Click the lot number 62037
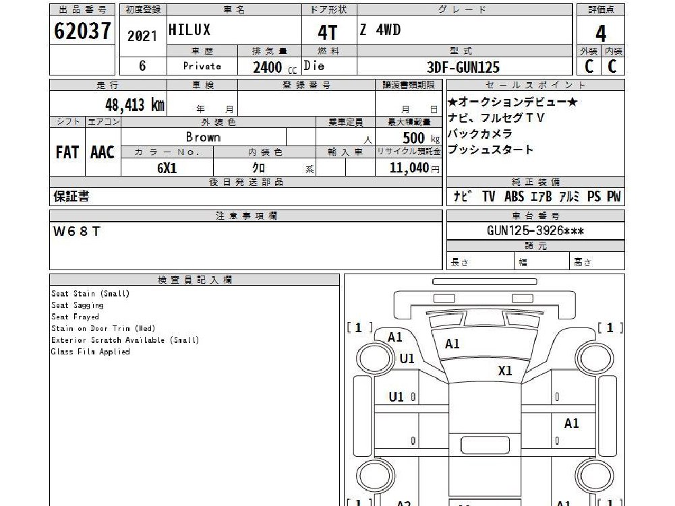The width and height of the screenshot is (675, 506). [82, 30]
